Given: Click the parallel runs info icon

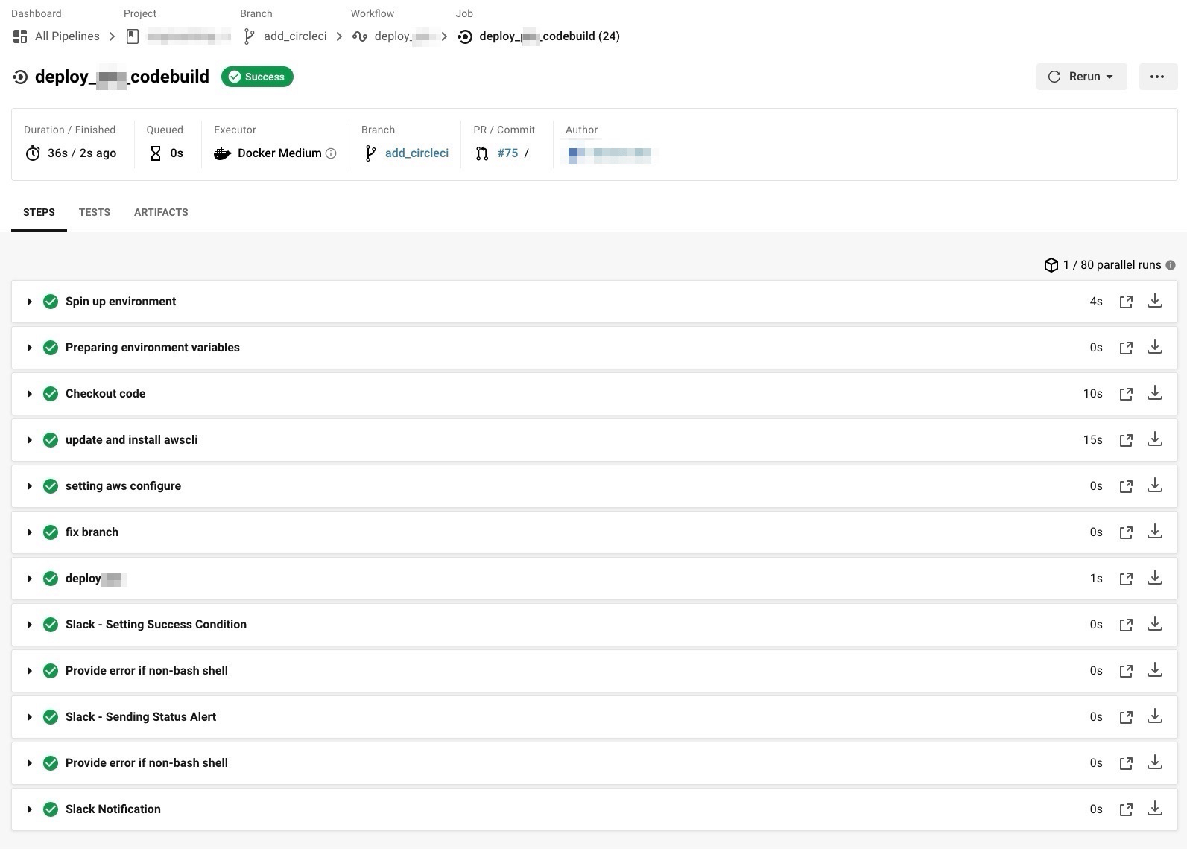Looking at the screenshot, I should coord(1171,265).
